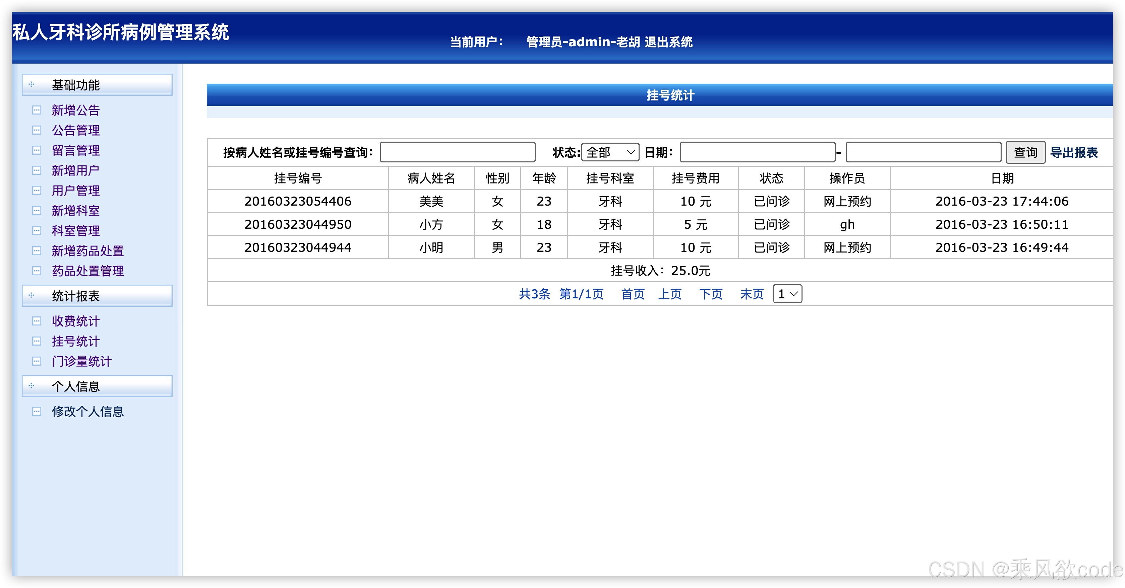Viewport: 1125px width, 588px height.
Task: Open 新增科室 in the sidebar
Action: [75, 211]
